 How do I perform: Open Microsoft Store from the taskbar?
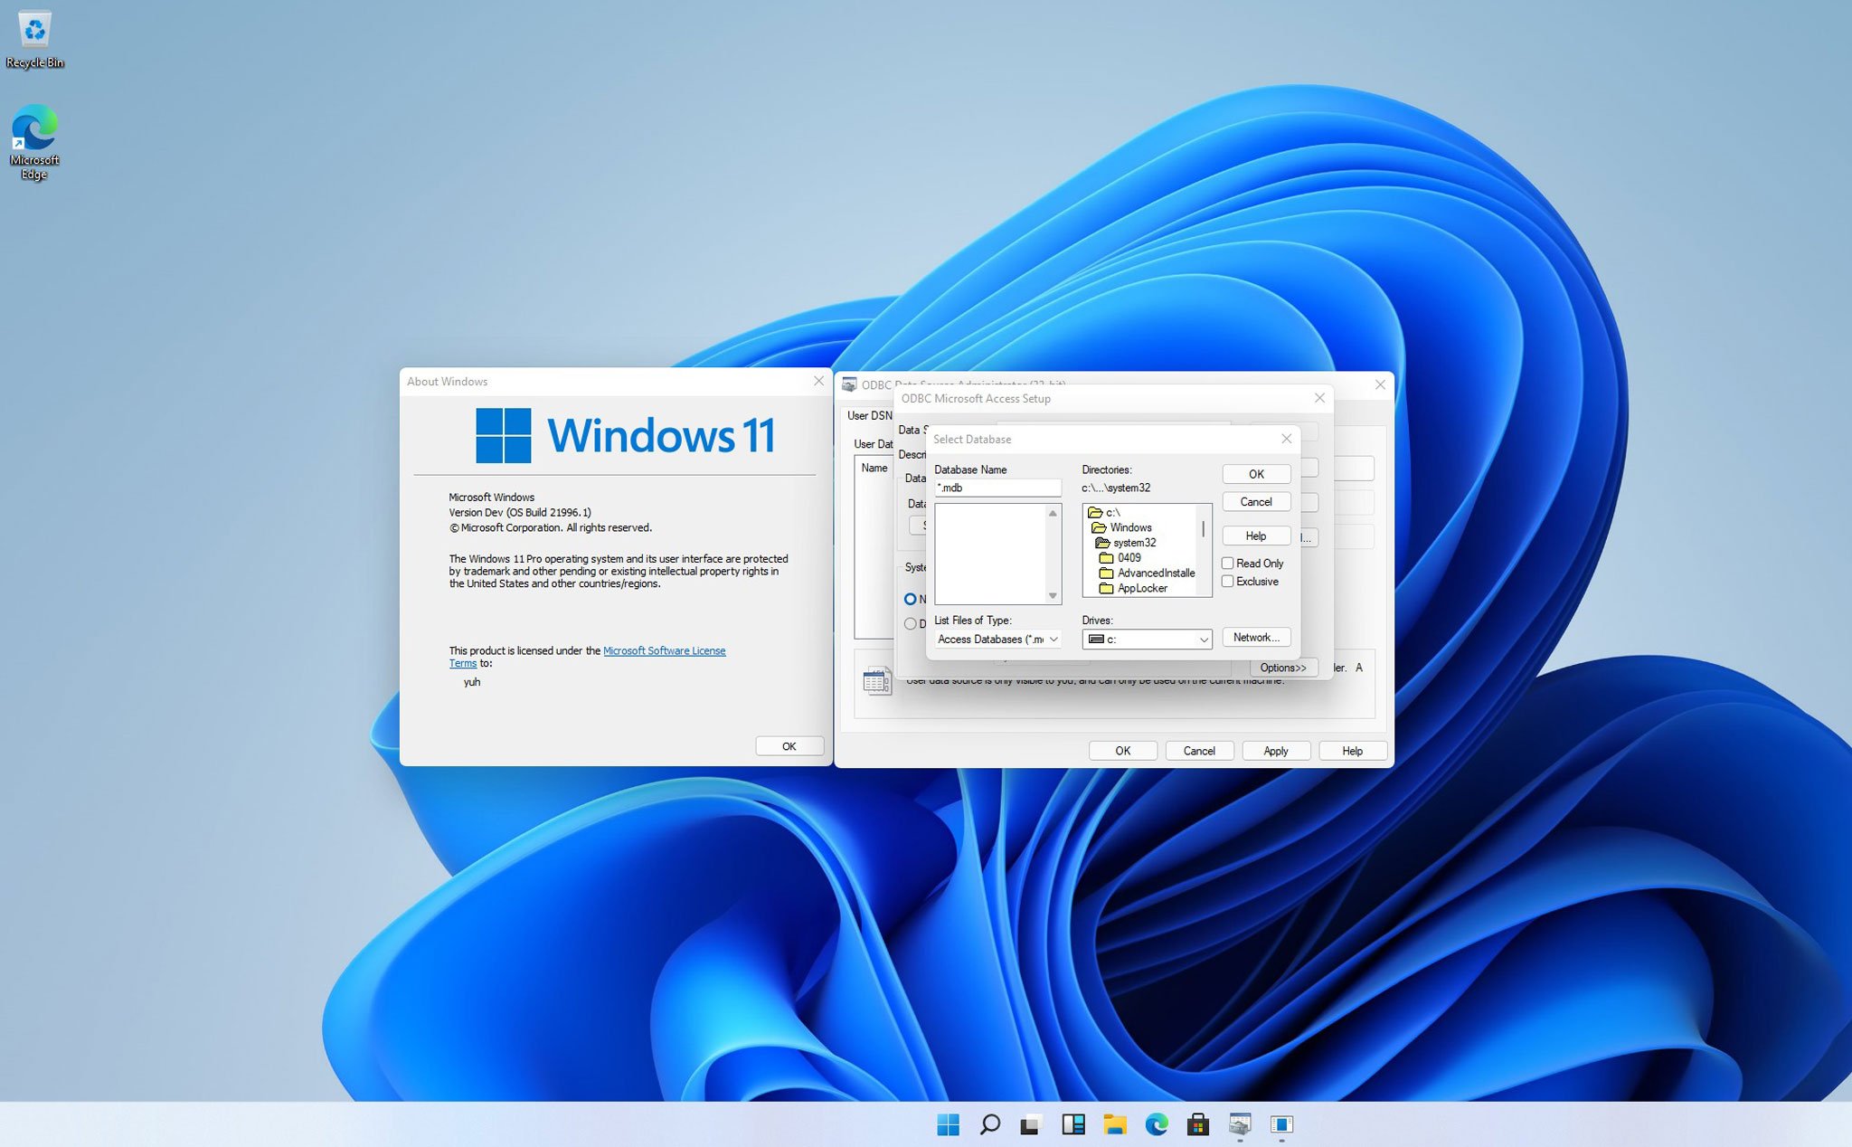tap(1199, 1124)
